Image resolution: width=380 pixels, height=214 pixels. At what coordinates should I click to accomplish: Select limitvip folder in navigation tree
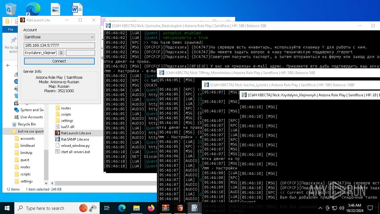(x=26, y=153)
